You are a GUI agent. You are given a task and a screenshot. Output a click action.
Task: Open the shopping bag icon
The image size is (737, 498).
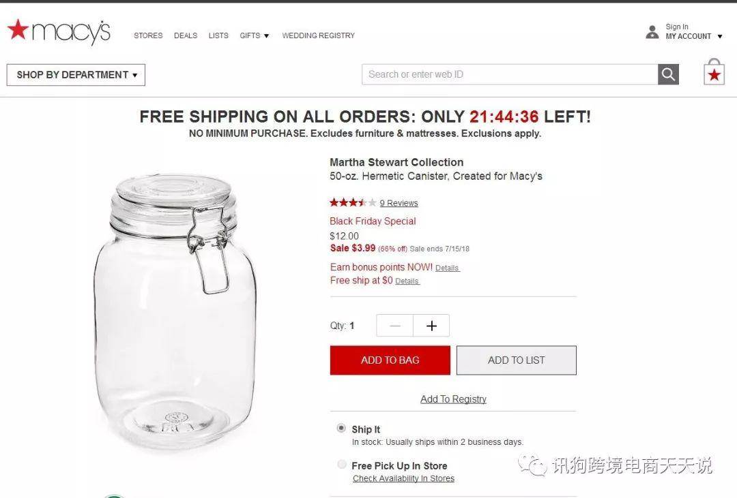[x=714, y=72]
